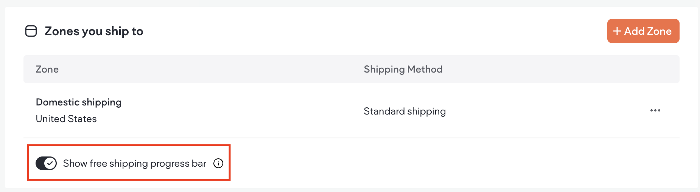Select the 'Domestic shipping' zone name

pyautogui.click(x=79, y=102)
